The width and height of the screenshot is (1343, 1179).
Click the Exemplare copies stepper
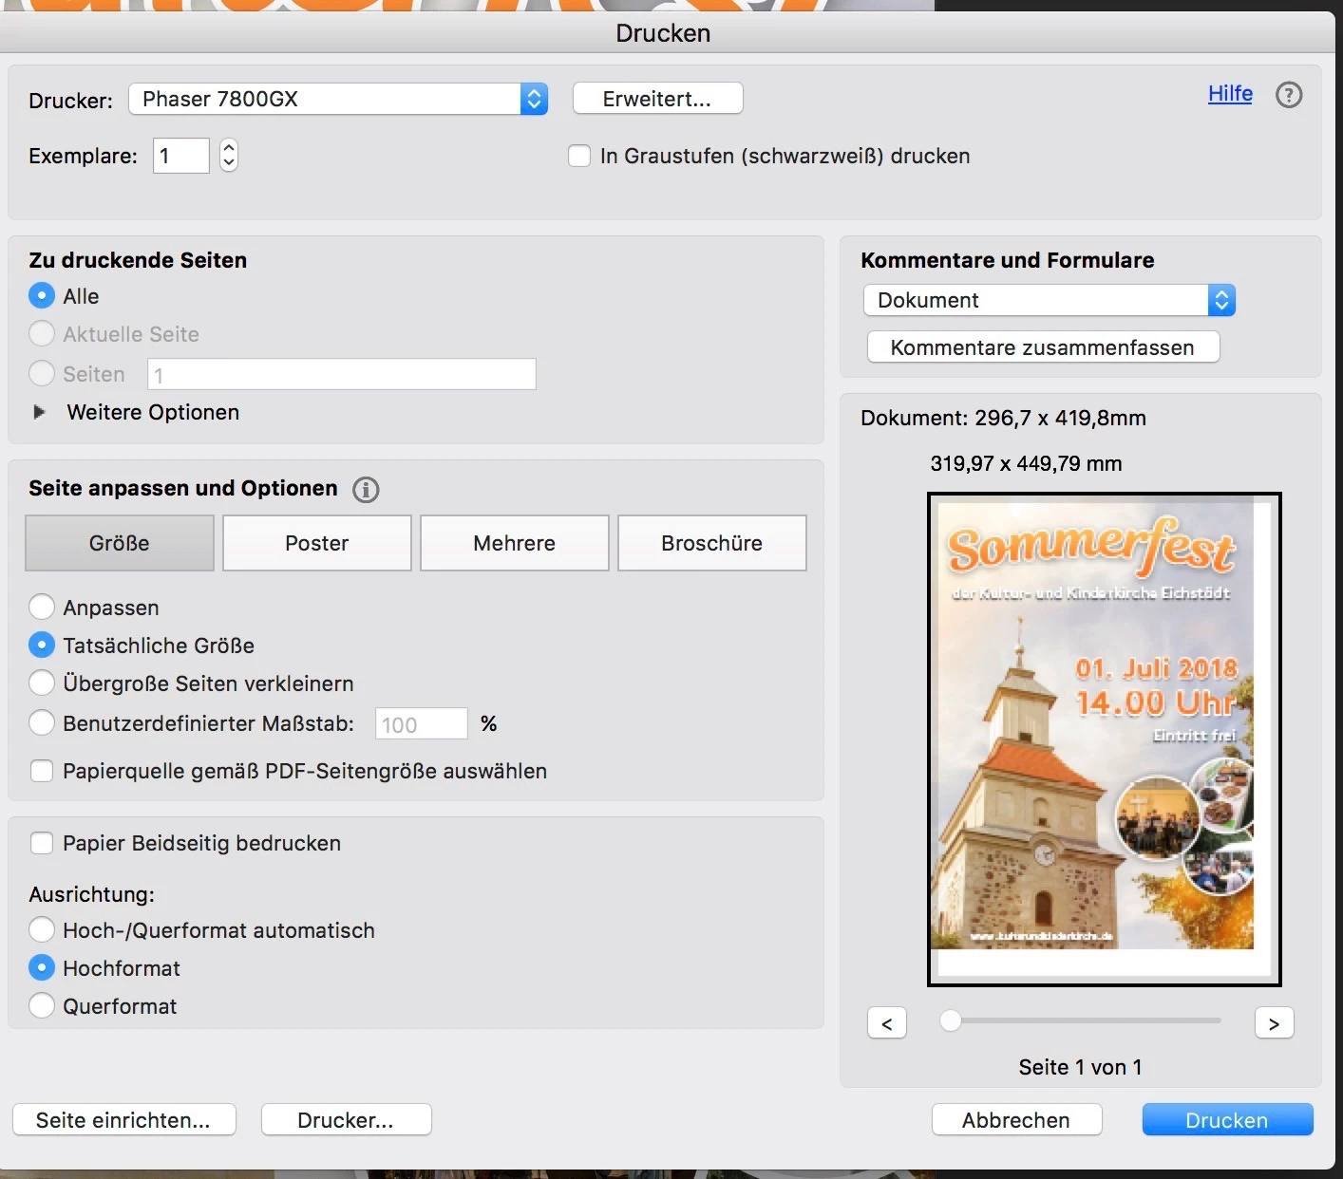(x=229, y=156)
